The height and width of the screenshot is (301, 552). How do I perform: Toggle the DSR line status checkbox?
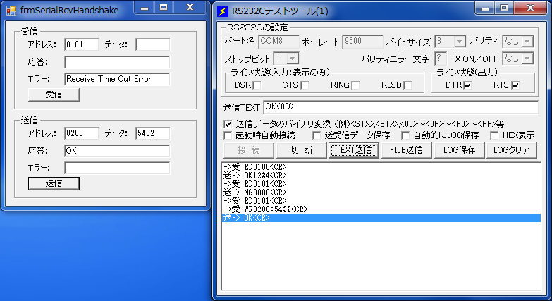click(257, 85)
